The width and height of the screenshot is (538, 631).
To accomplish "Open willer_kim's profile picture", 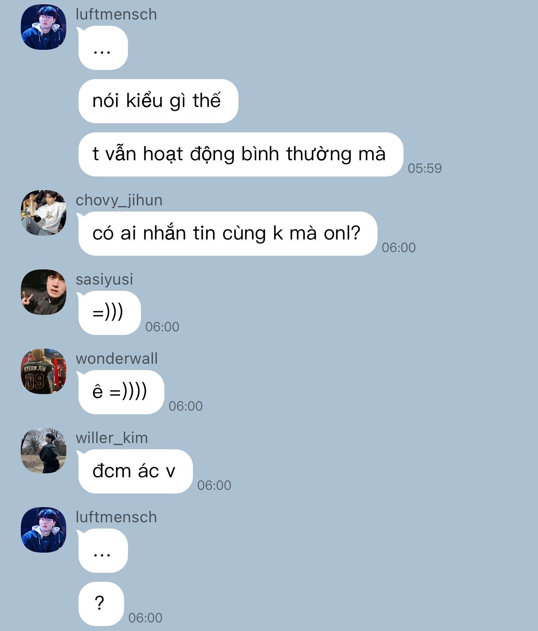I will (43, 450).
